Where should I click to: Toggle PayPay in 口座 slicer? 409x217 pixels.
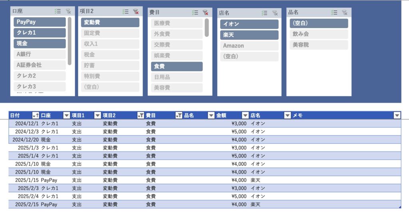pos(40,22)
